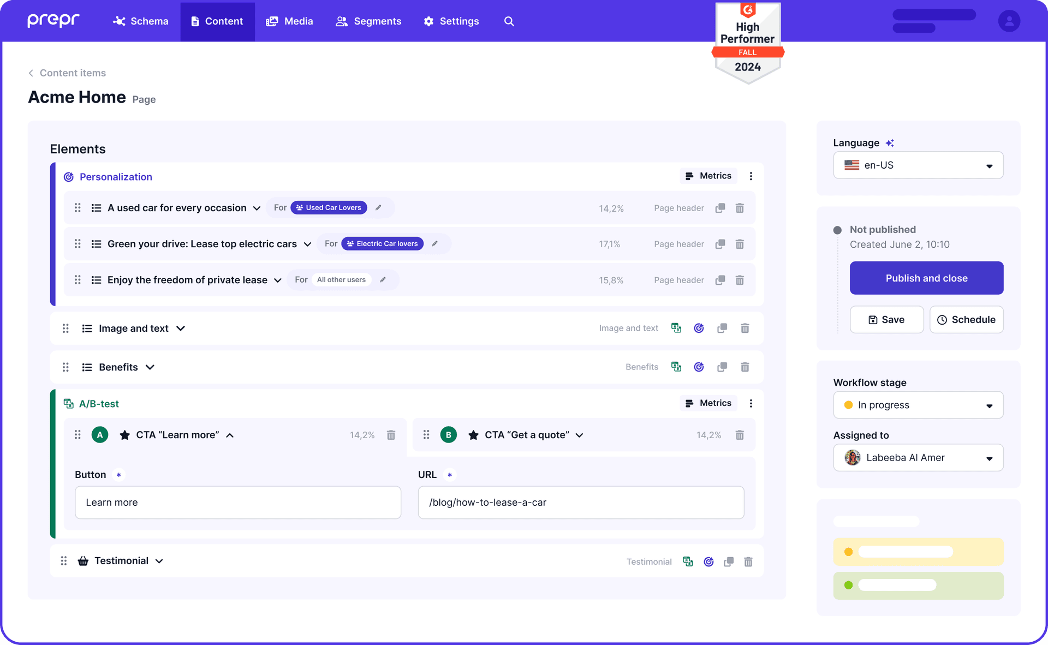This screenshot has height=645, width=1048.
Task: Open the Workflow stage In progress dropdown
Action: [918, 405]
